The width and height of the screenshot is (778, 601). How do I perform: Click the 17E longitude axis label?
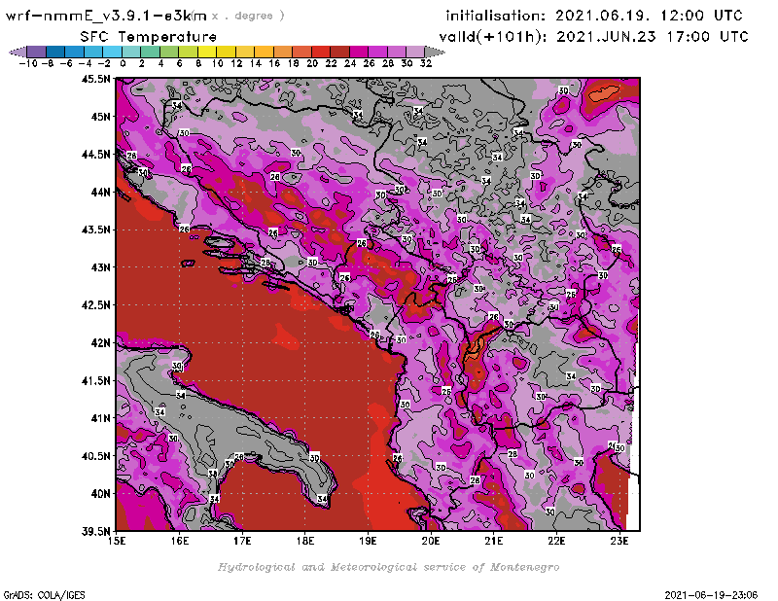tap(242, 541)
